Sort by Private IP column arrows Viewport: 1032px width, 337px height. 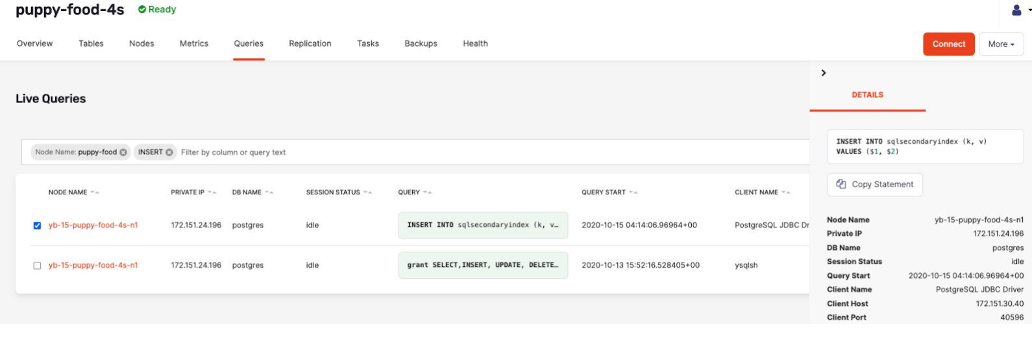pos(212,192)
